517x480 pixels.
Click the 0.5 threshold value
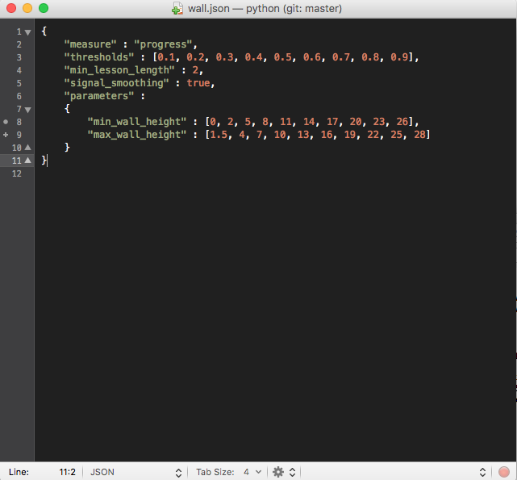pos(282,57)
